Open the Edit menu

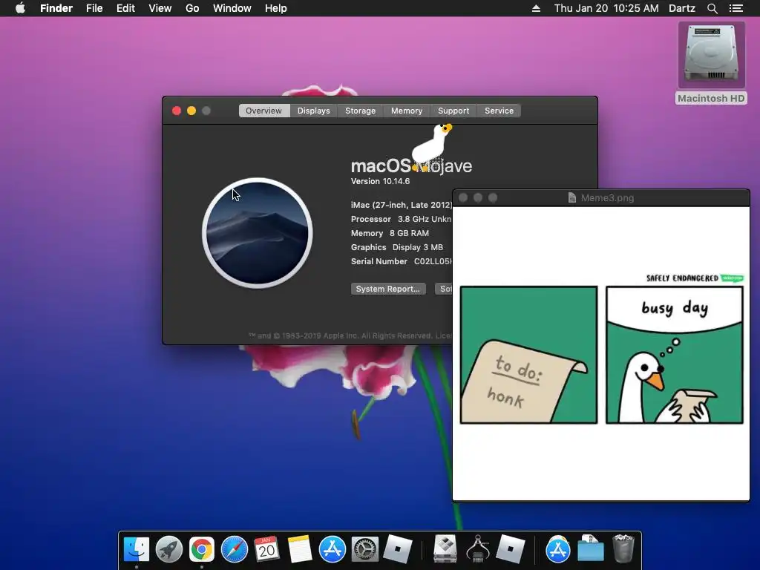point(125,8)
